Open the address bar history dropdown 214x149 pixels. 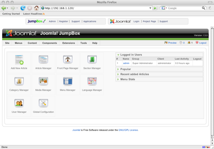(x=150, y=8)
